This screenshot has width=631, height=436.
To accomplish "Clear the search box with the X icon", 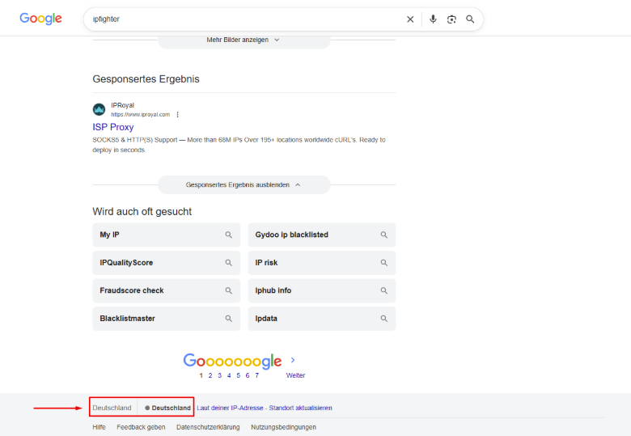I will [410, 19].
